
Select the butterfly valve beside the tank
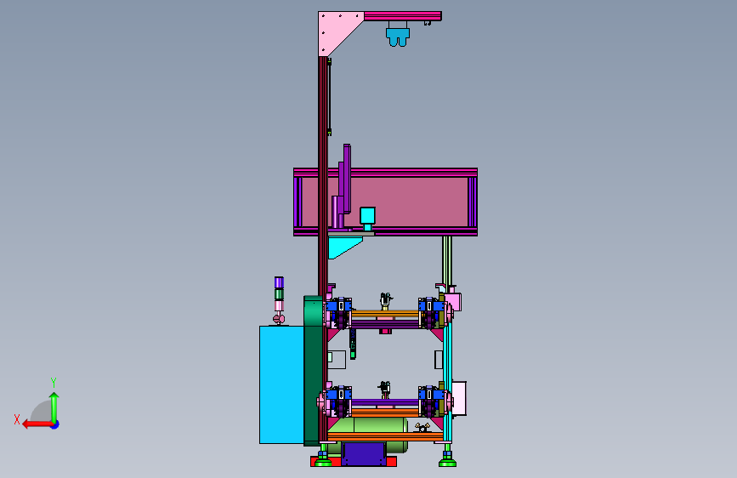tap(422, 427)
